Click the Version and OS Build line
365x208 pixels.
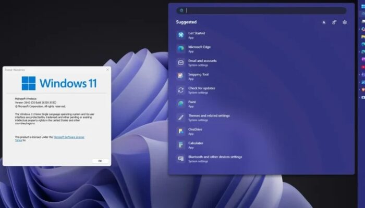[x=35, y=102]
